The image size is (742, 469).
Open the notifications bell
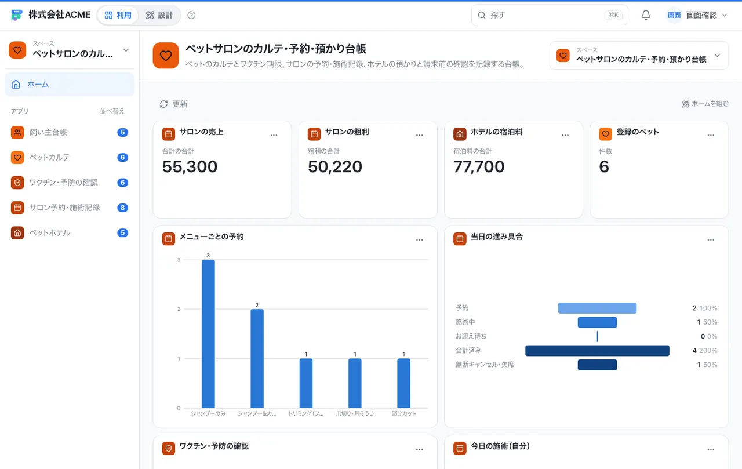point(646,15)
